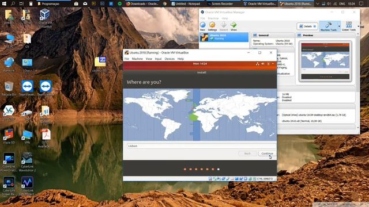Image resolution: width=369 pixels, height=207 pixels.
Task: Select the VPN desktop icon
Action: coord(27,137)
